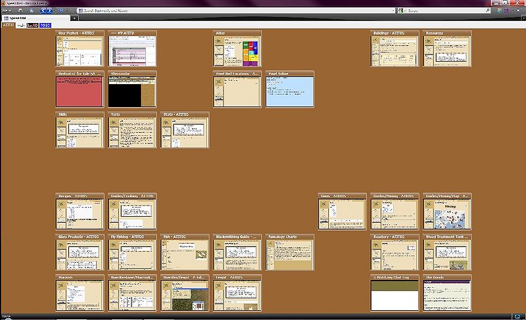Viewport: 526px width, 320px height.
Task: Open the Atlas speed dial thumbnail
Action: 237,49
